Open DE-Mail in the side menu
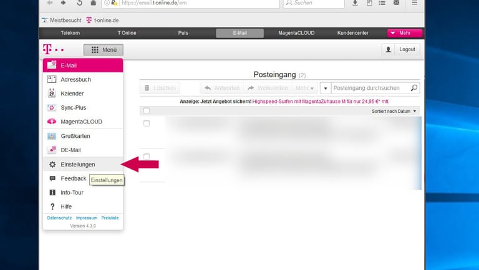 (83, 150)
